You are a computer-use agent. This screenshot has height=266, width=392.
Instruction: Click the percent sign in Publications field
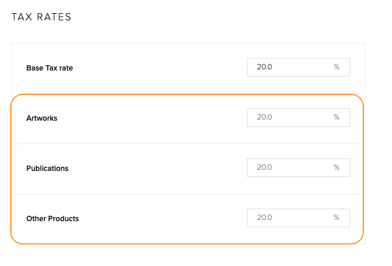[x=336, y=168]
